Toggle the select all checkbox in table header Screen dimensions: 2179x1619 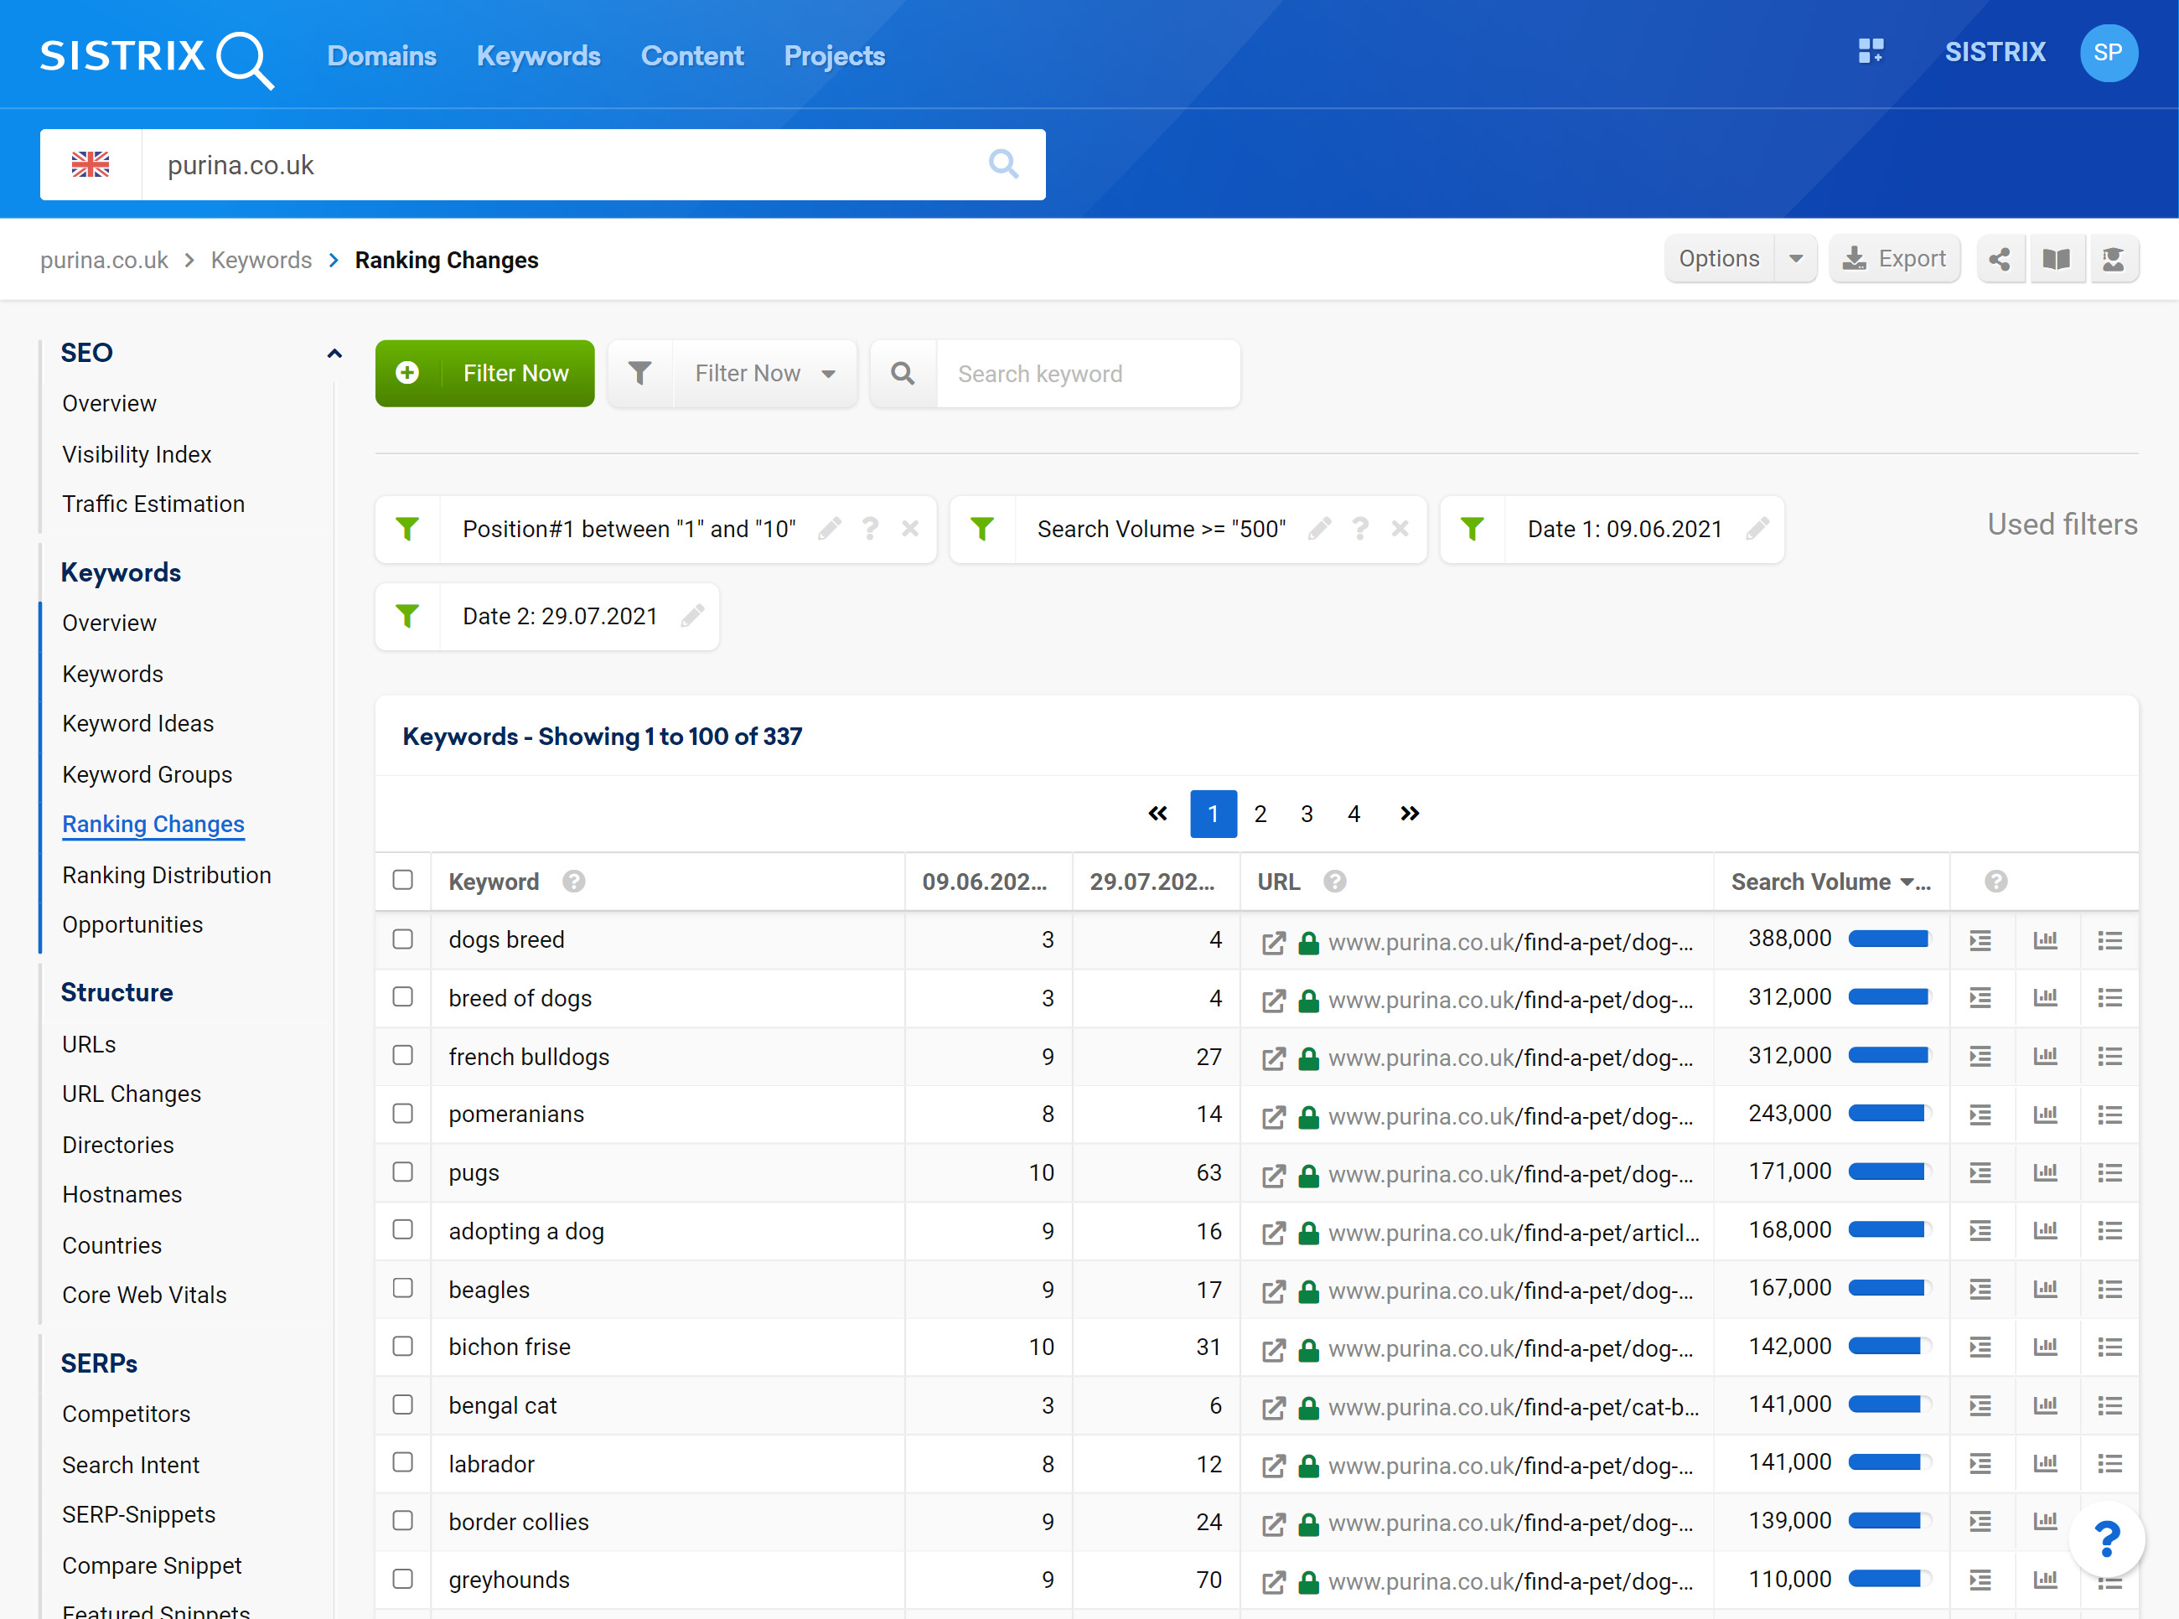[x=403, y=879]
